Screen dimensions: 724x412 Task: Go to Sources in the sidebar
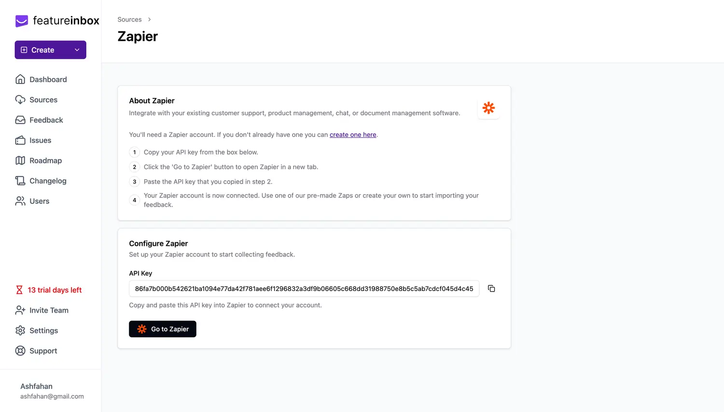[x=43, y=100]
